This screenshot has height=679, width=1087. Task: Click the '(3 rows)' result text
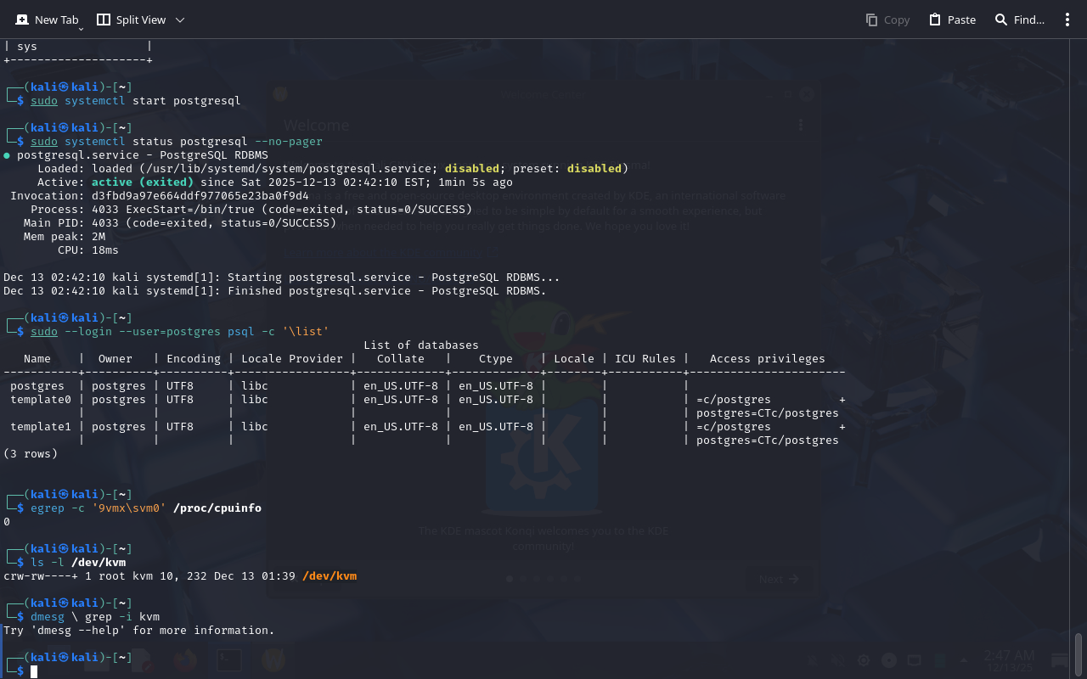point(31,454)
